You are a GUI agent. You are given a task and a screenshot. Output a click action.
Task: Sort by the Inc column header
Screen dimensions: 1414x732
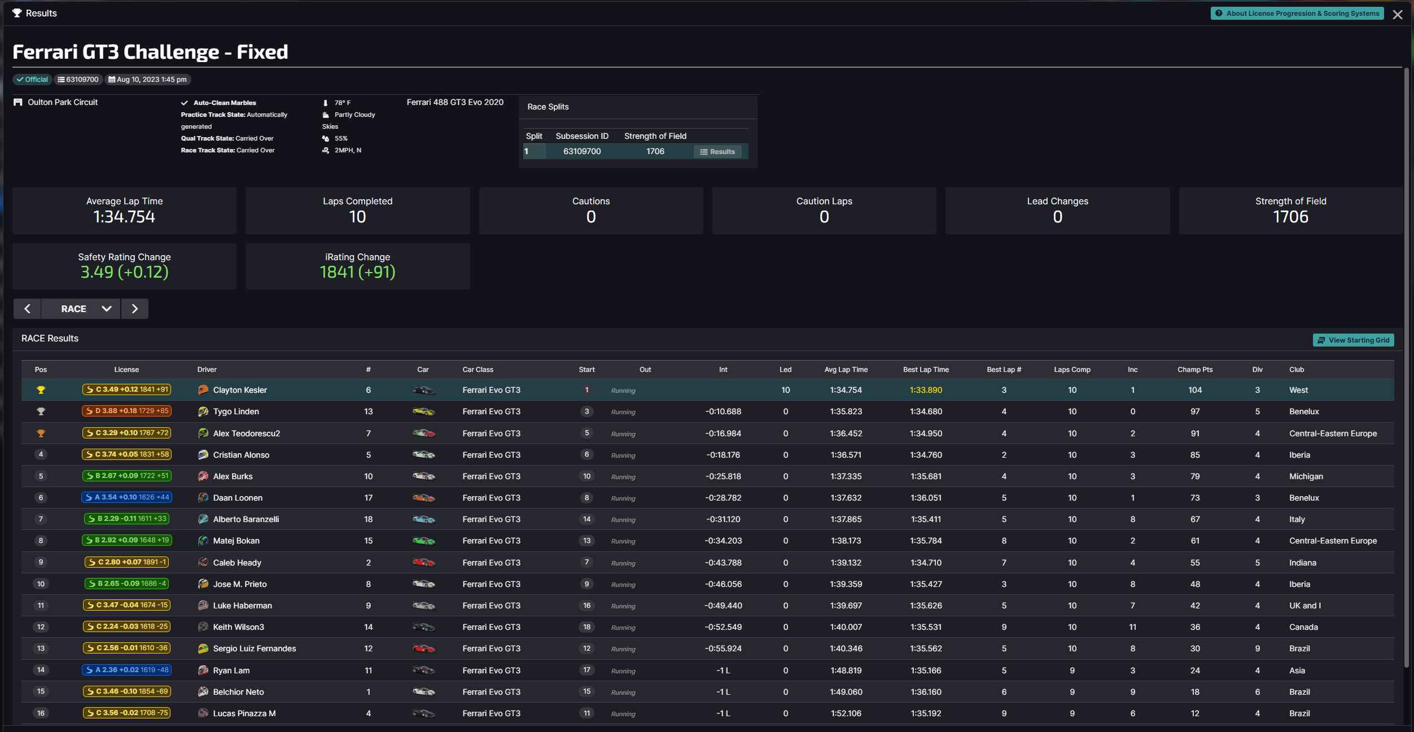1132,370
